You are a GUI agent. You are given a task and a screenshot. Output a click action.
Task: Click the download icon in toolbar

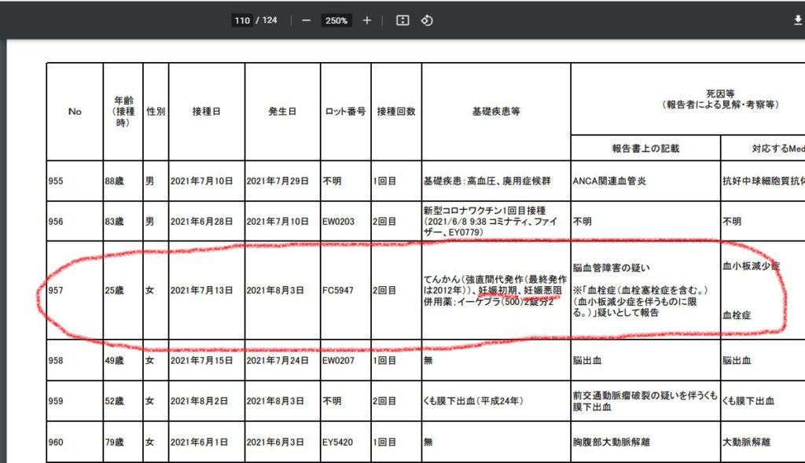click(798, 20)
